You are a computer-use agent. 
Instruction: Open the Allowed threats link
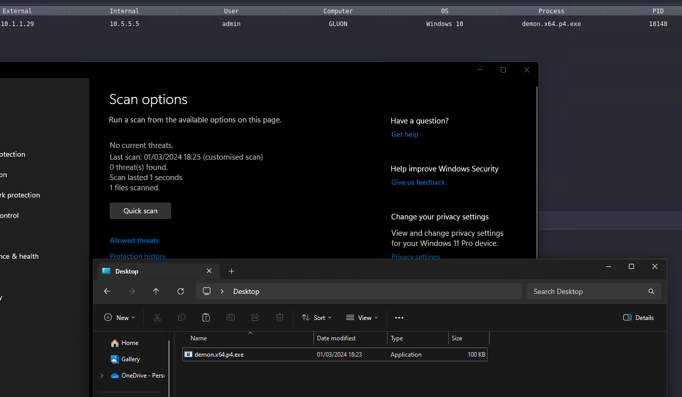(x=134, y=240)
